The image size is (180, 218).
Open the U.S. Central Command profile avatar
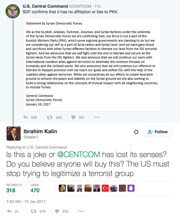click(x=13, y=11)
